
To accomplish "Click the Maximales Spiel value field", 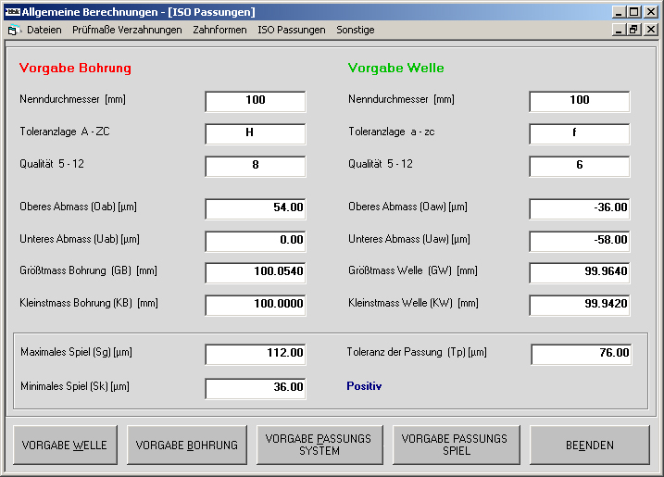I will pos(256,354).
